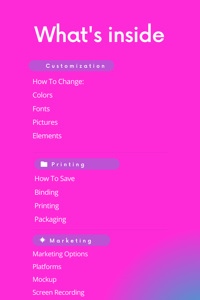Click the Marketing Options entry
Image resolution: width=200 pixels, height=300 pixels.
click(x=60, y=254)
